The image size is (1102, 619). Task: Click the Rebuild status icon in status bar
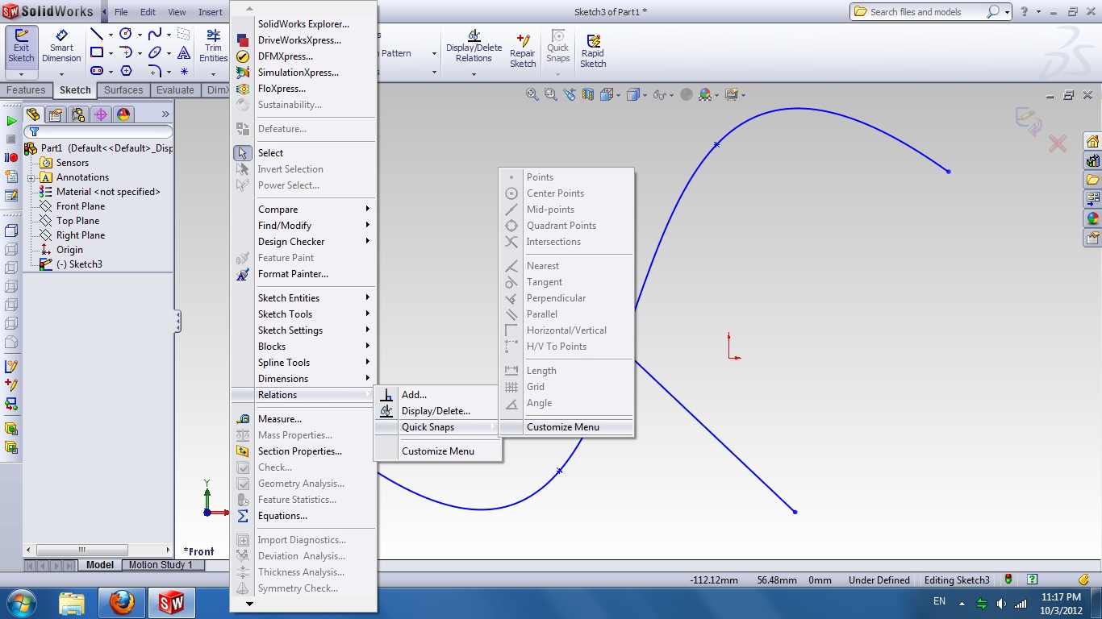1008,580
